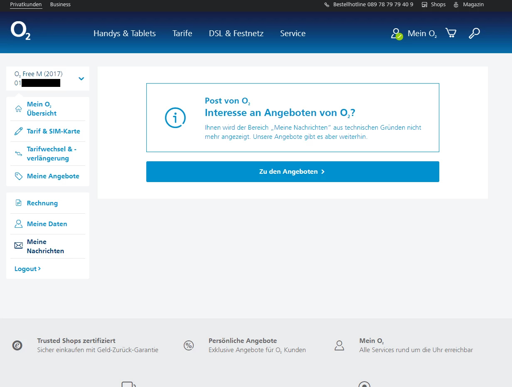The image size is (512, 387).
Task: Open the Handys & Tablets menu
Action: (125, 34)
